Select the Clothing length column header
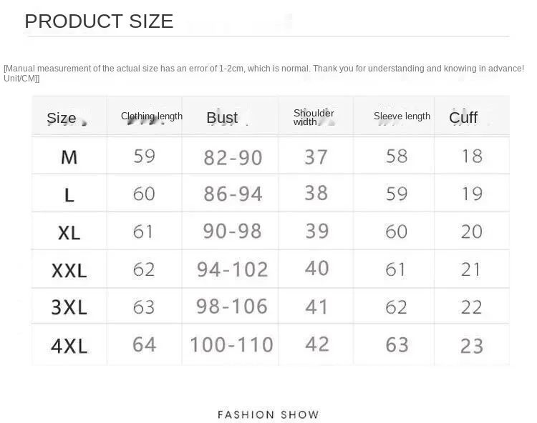The width and height of the screenshot is (537, 423). tap(152, 116)
